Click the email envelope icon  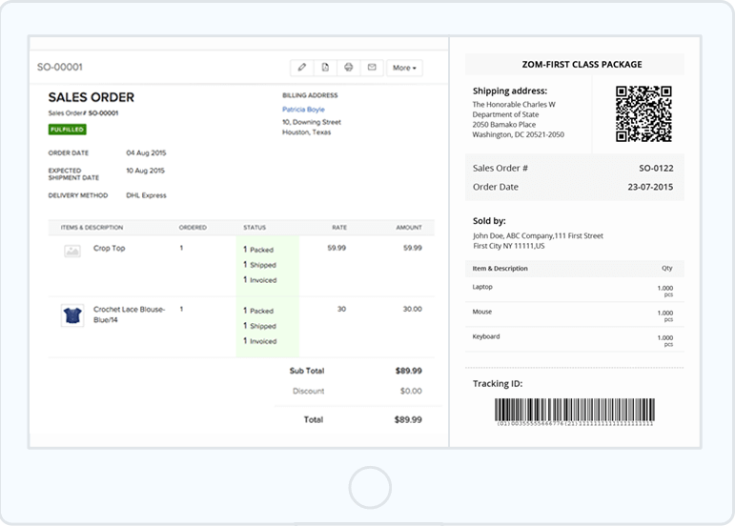coord(372,68)
